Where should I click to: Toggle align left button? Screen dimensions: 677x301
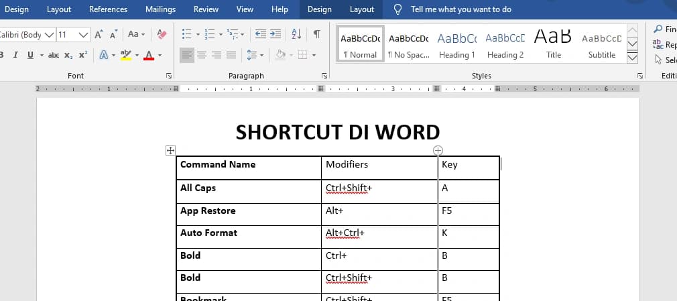(x=186, y=55)
